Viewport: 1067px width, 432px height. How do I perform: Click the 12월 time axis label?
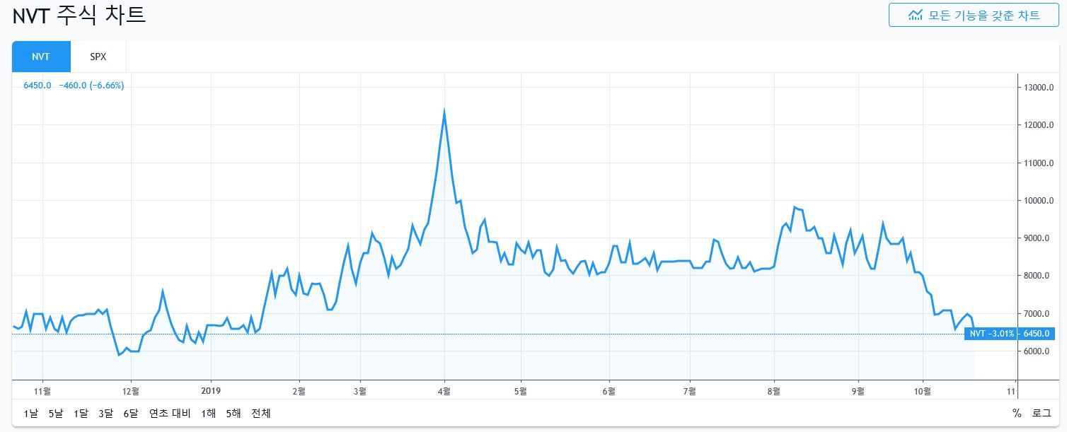click(x=130, y=390)
